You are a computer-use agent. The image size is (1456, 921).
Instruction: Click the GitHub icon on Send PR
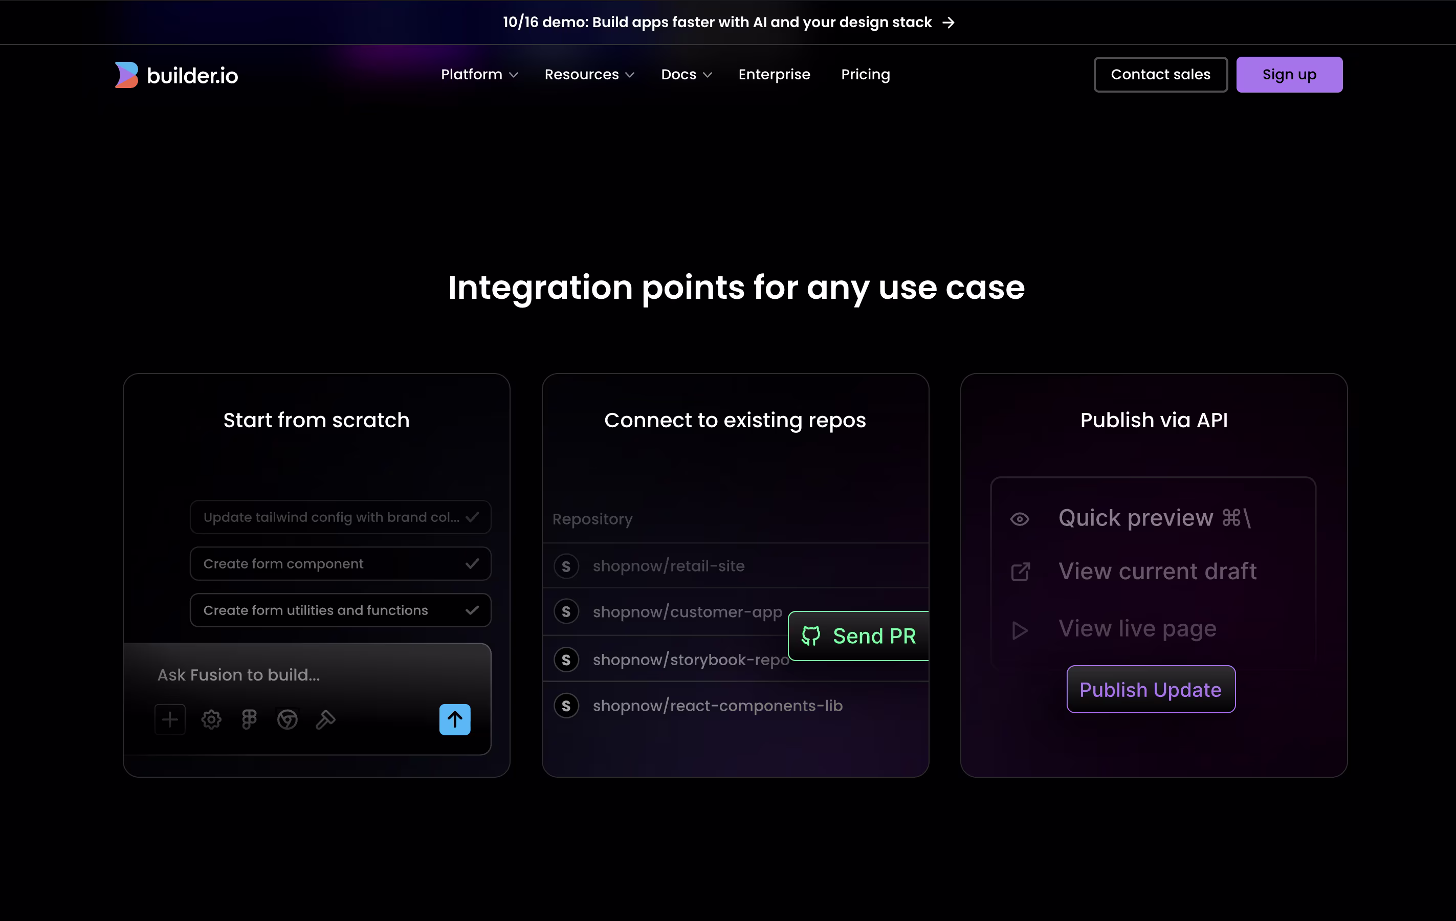click(811, 636)
